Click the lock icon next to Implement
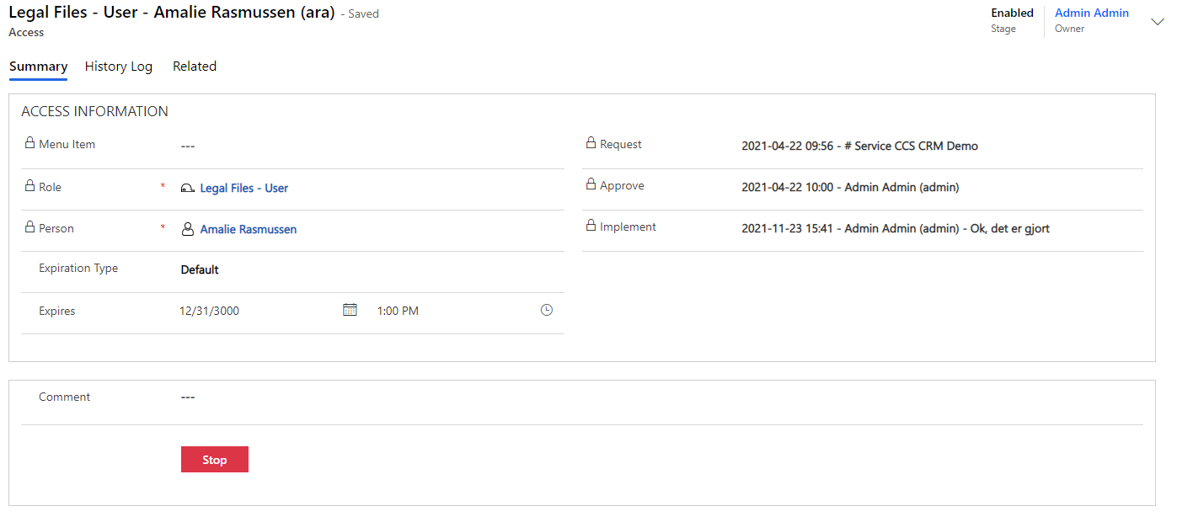 point(591,226)
